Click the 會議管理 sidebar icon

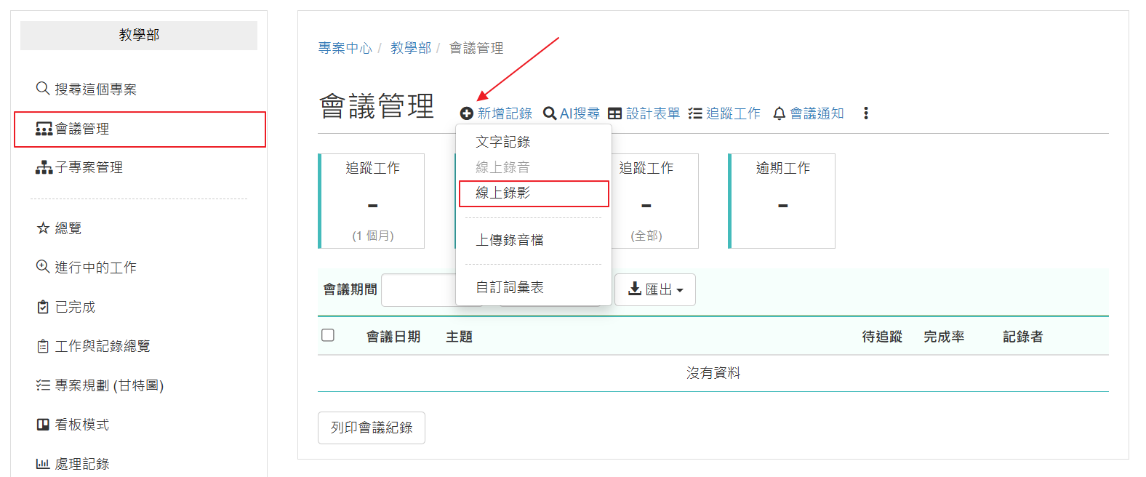44,129
